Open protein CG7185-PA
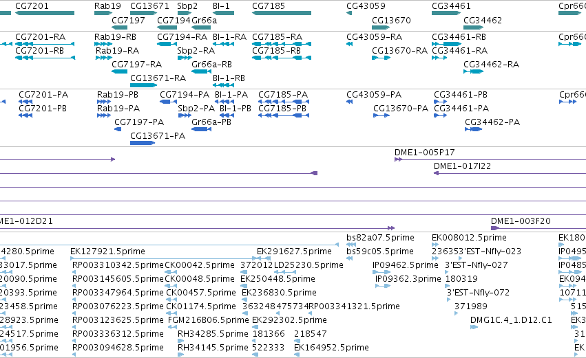This screenshot has height=358, width=586. (x=283, y=95)
